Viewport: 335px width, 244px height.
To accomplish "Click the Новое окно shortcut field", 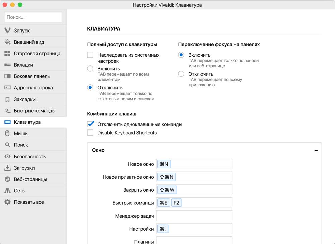I will [x=194, y=164].
